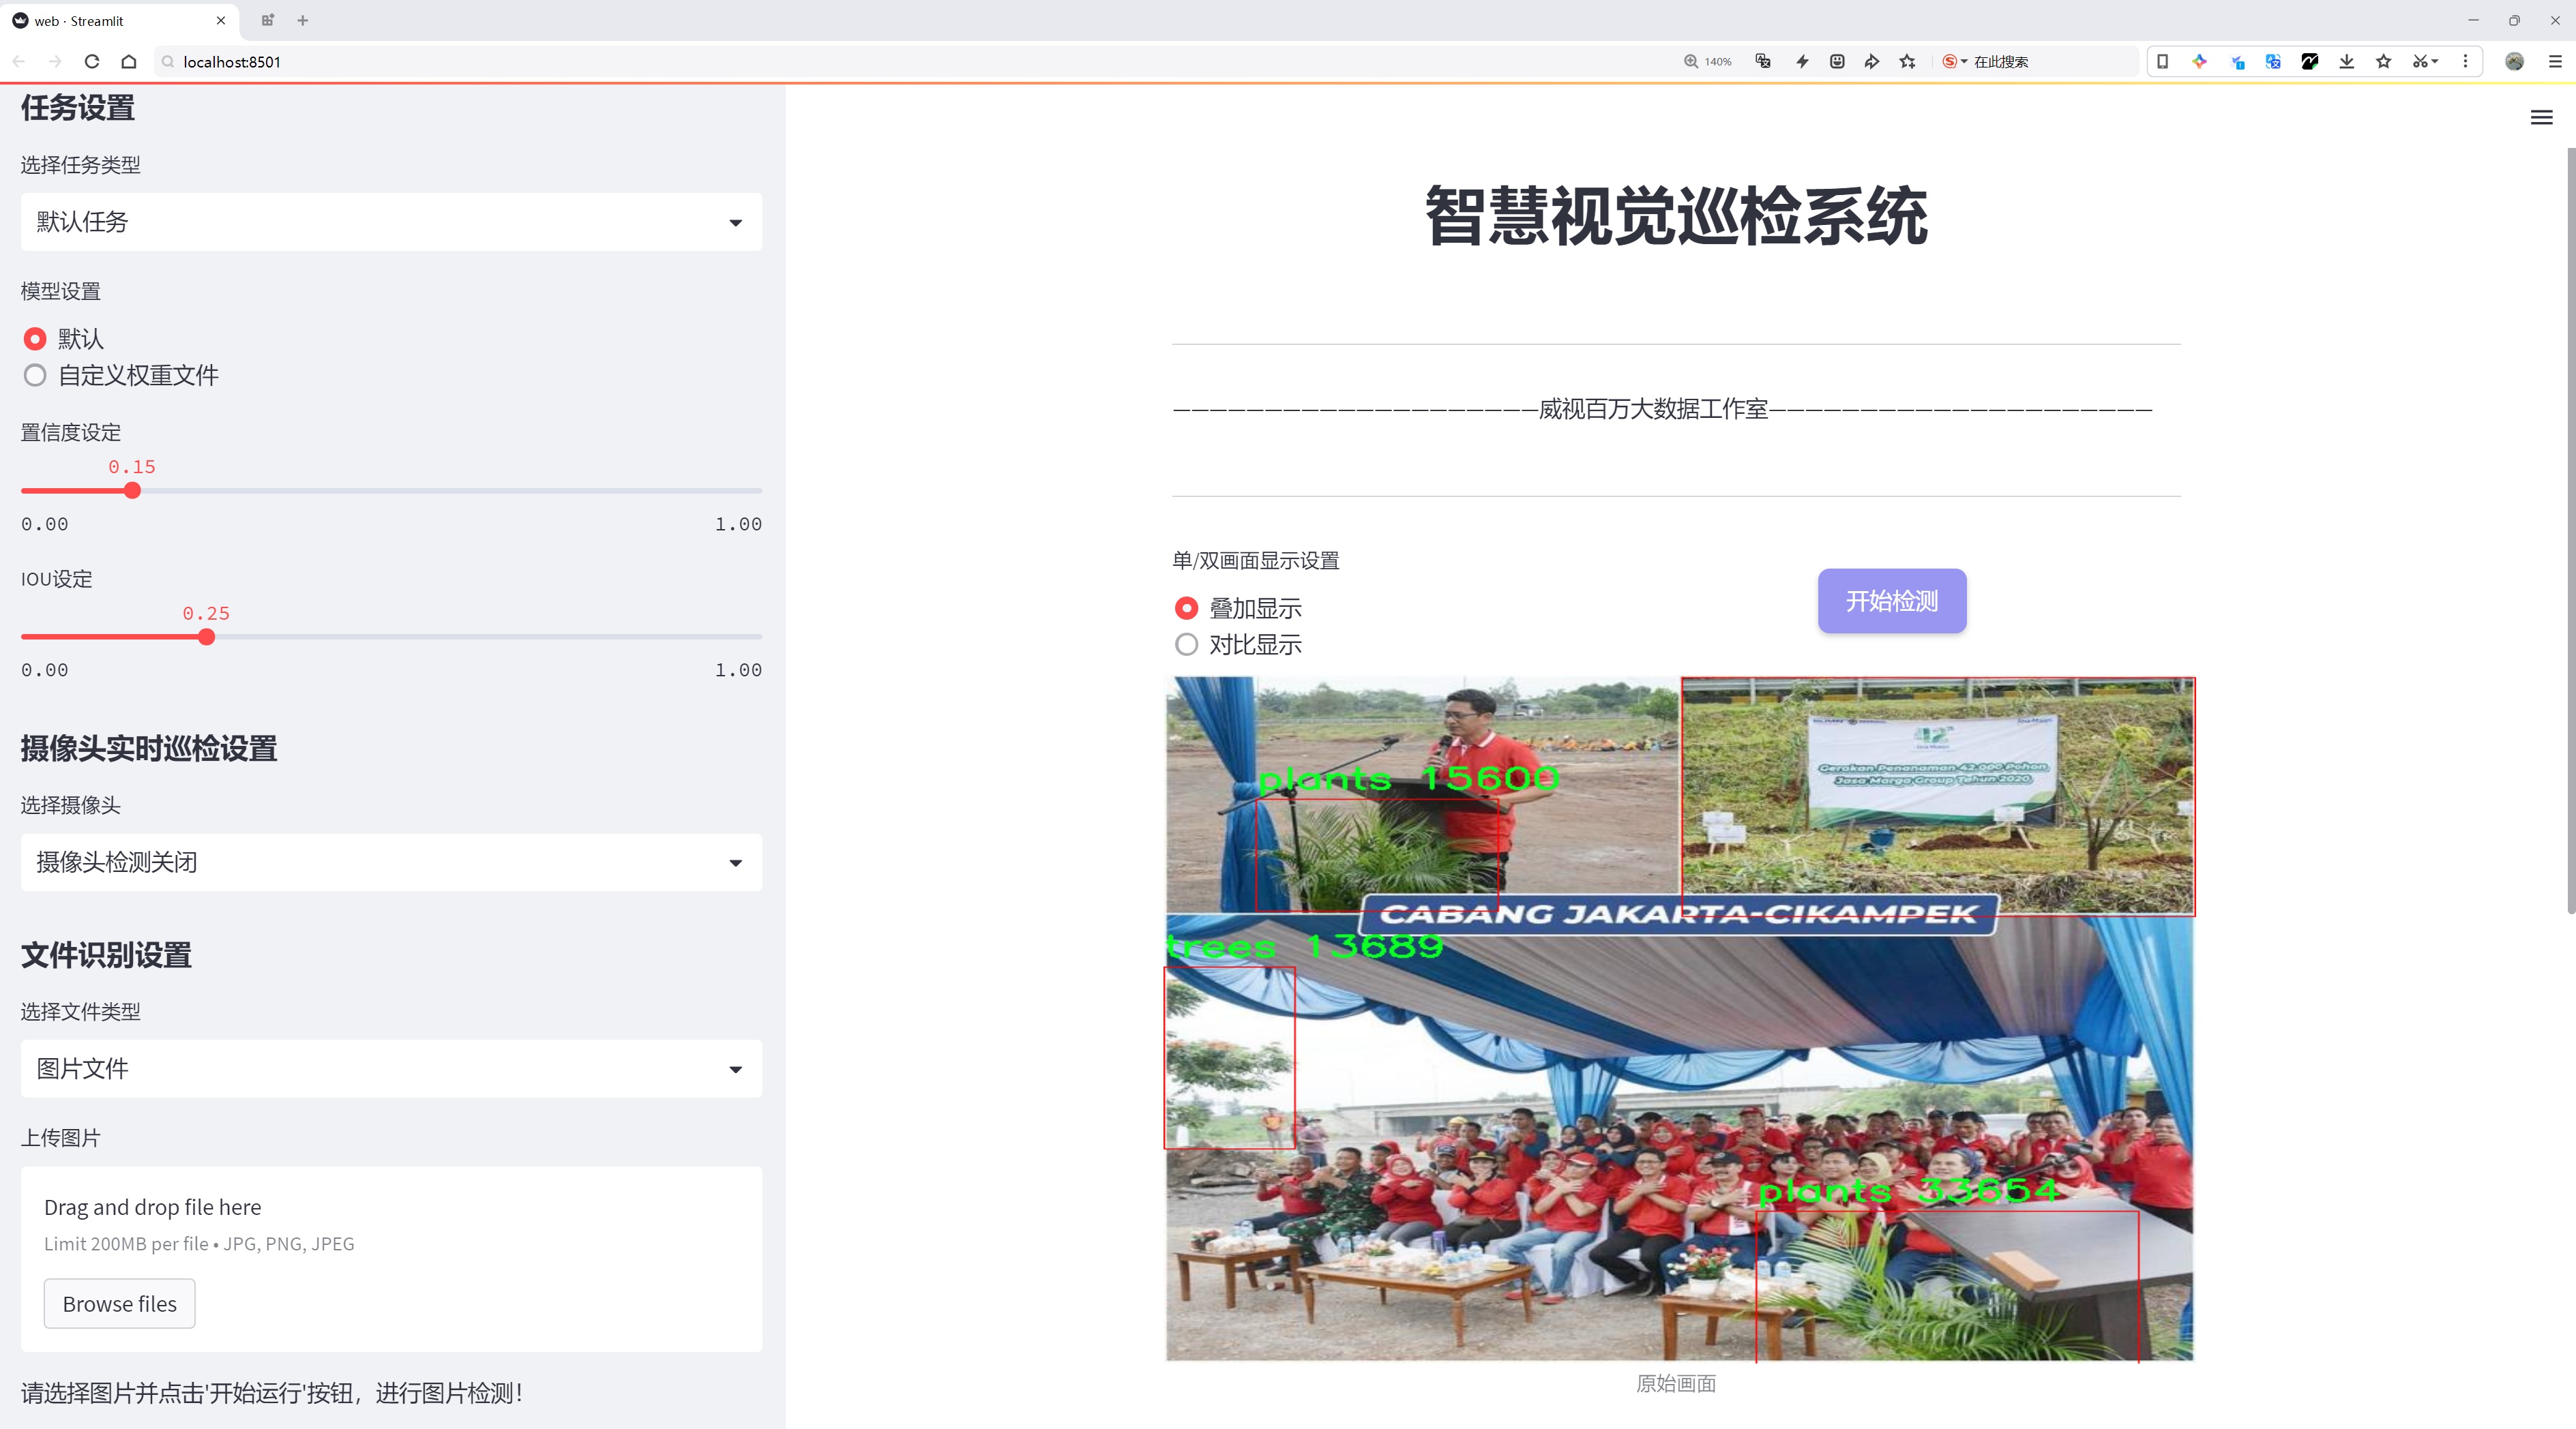Click the 开始检测 button
2576x1429 pixels.
[x=1891, y=601]
